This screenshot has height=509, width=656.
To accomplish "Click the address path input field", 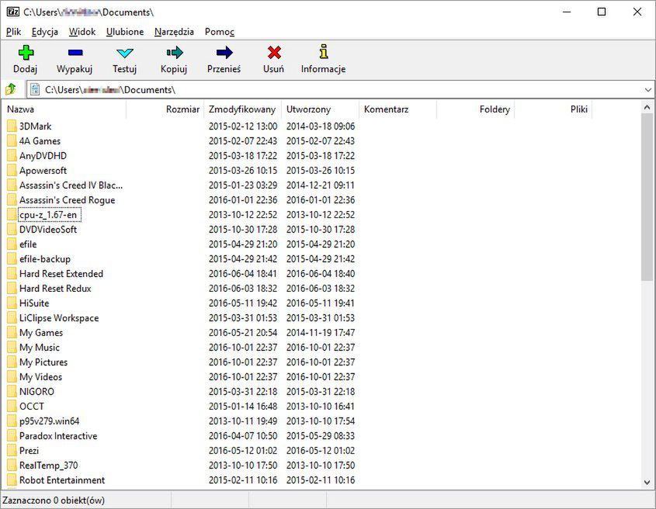I will point(339,90).
